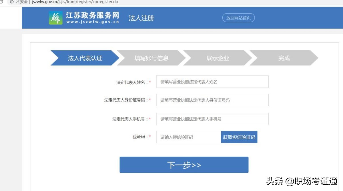Click the 验证码 label
This screenshot has width=343, height=191.
[141, 137]
